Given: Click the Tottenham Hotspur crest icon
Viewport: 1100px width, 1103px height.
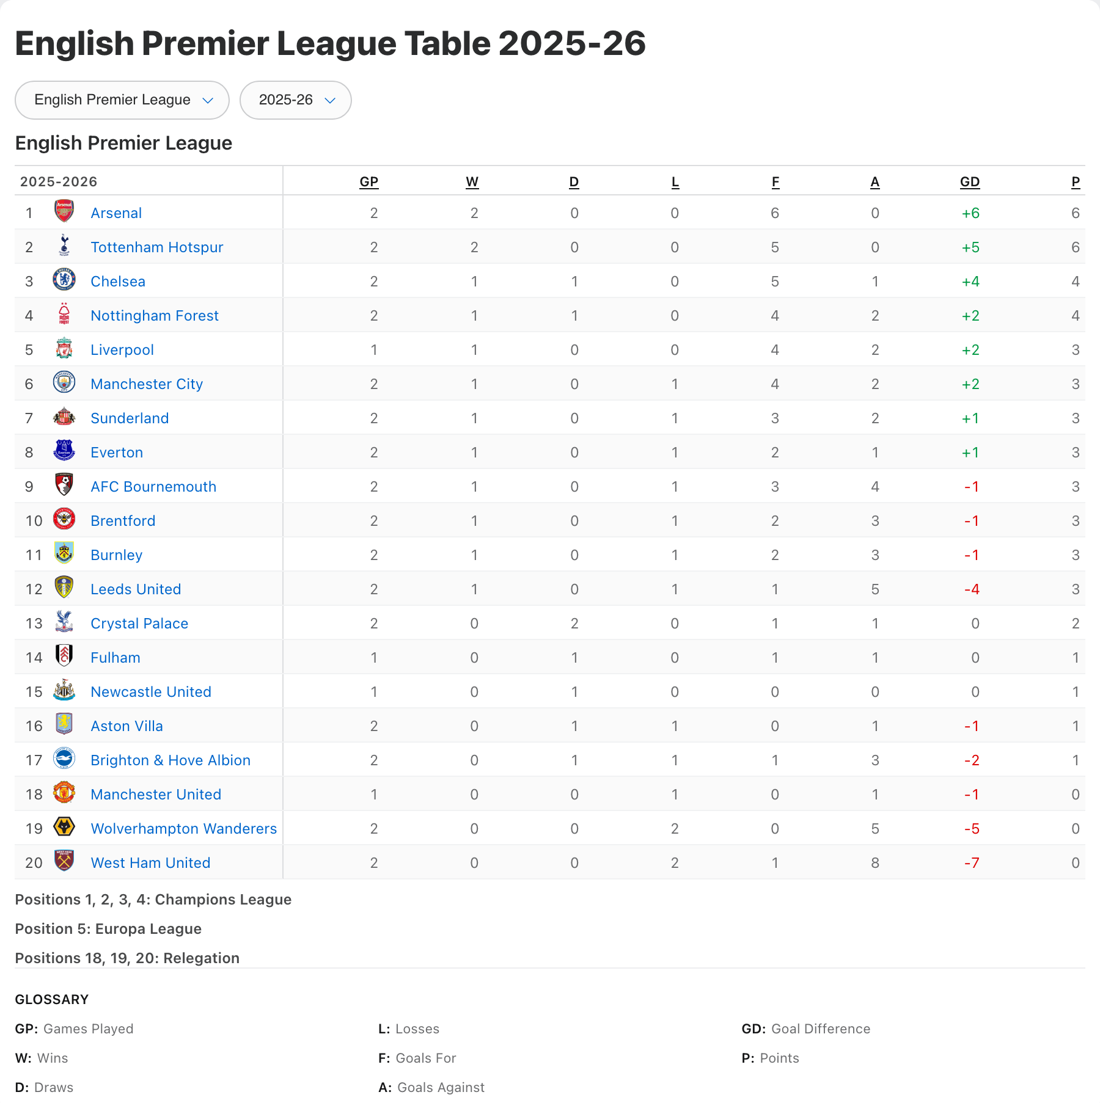Looking at the screenshot, I should tap(64, 246).
